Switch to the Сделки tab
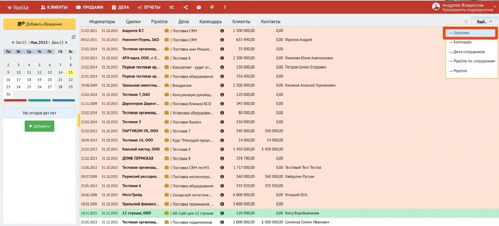The width and height of the screenshot is (499, 226). [133, 22]
